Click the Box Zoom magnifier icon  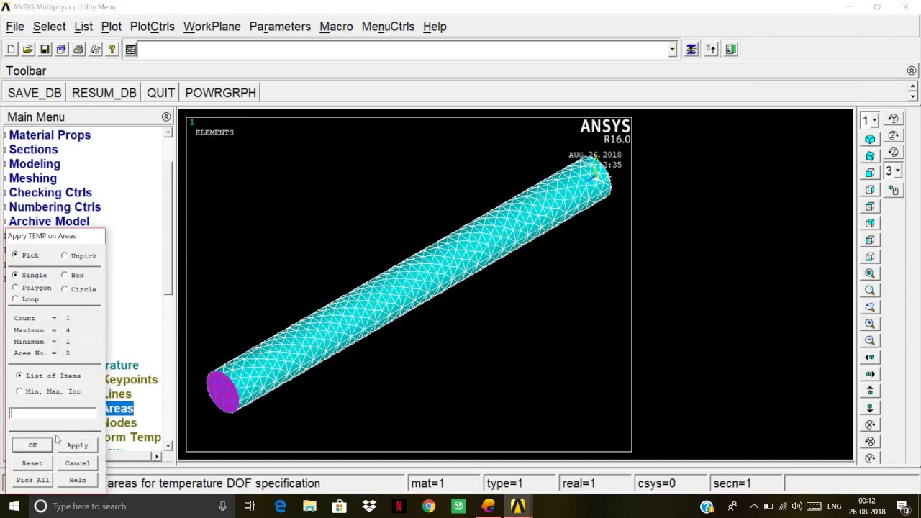870,290
